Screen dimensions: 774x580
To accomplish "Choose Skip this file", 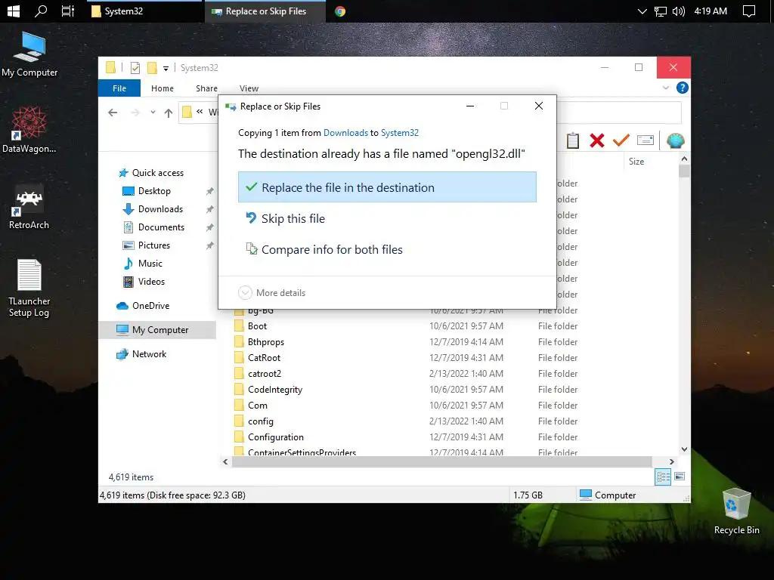I will point(387,218).
